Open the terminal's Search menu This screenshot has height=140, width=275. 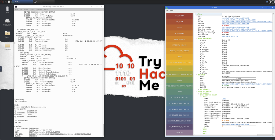32,10
